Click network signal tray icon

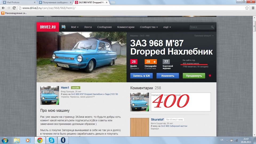click(236, 141)
